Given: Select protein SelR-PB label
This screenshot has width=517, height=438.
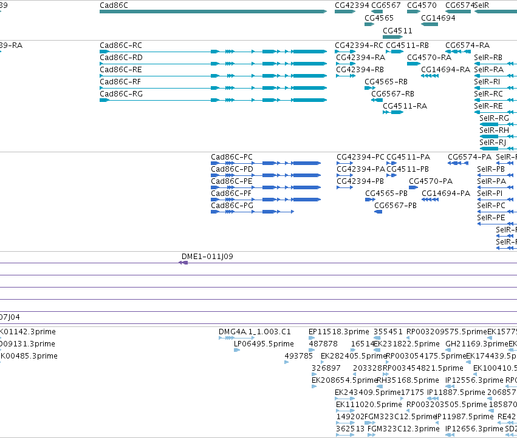Looking at the screenshot, I should (x=491, y=169).
